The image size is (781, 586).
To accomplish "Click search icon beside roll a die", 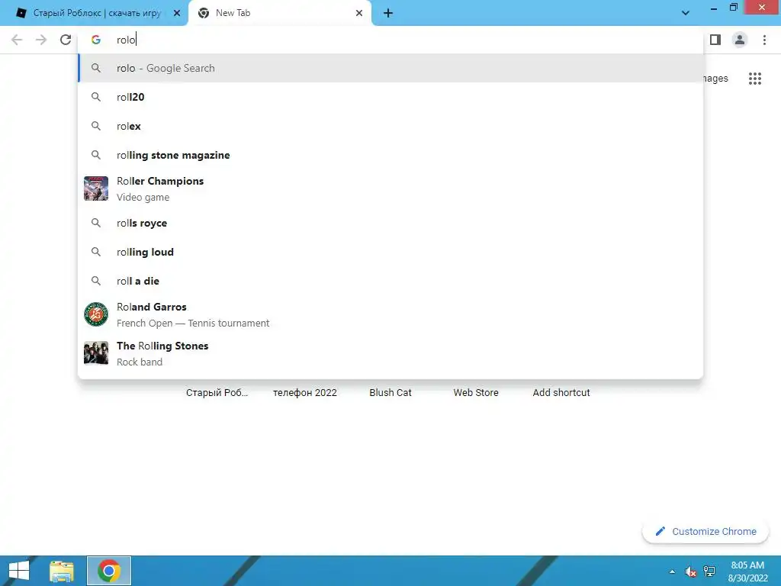I will [x=96, y=281].
